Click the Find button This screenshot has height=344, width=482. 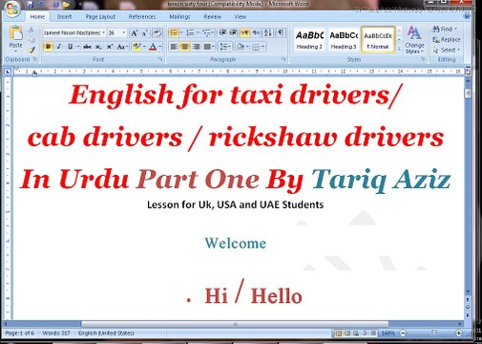(445, 29)
